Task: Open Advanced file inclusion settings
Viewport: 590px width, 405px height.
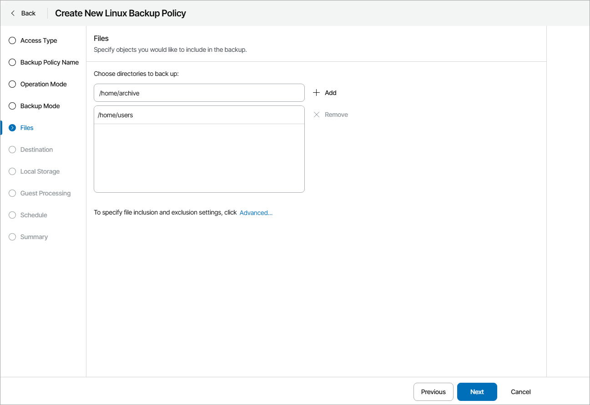Action: (256, 213)
